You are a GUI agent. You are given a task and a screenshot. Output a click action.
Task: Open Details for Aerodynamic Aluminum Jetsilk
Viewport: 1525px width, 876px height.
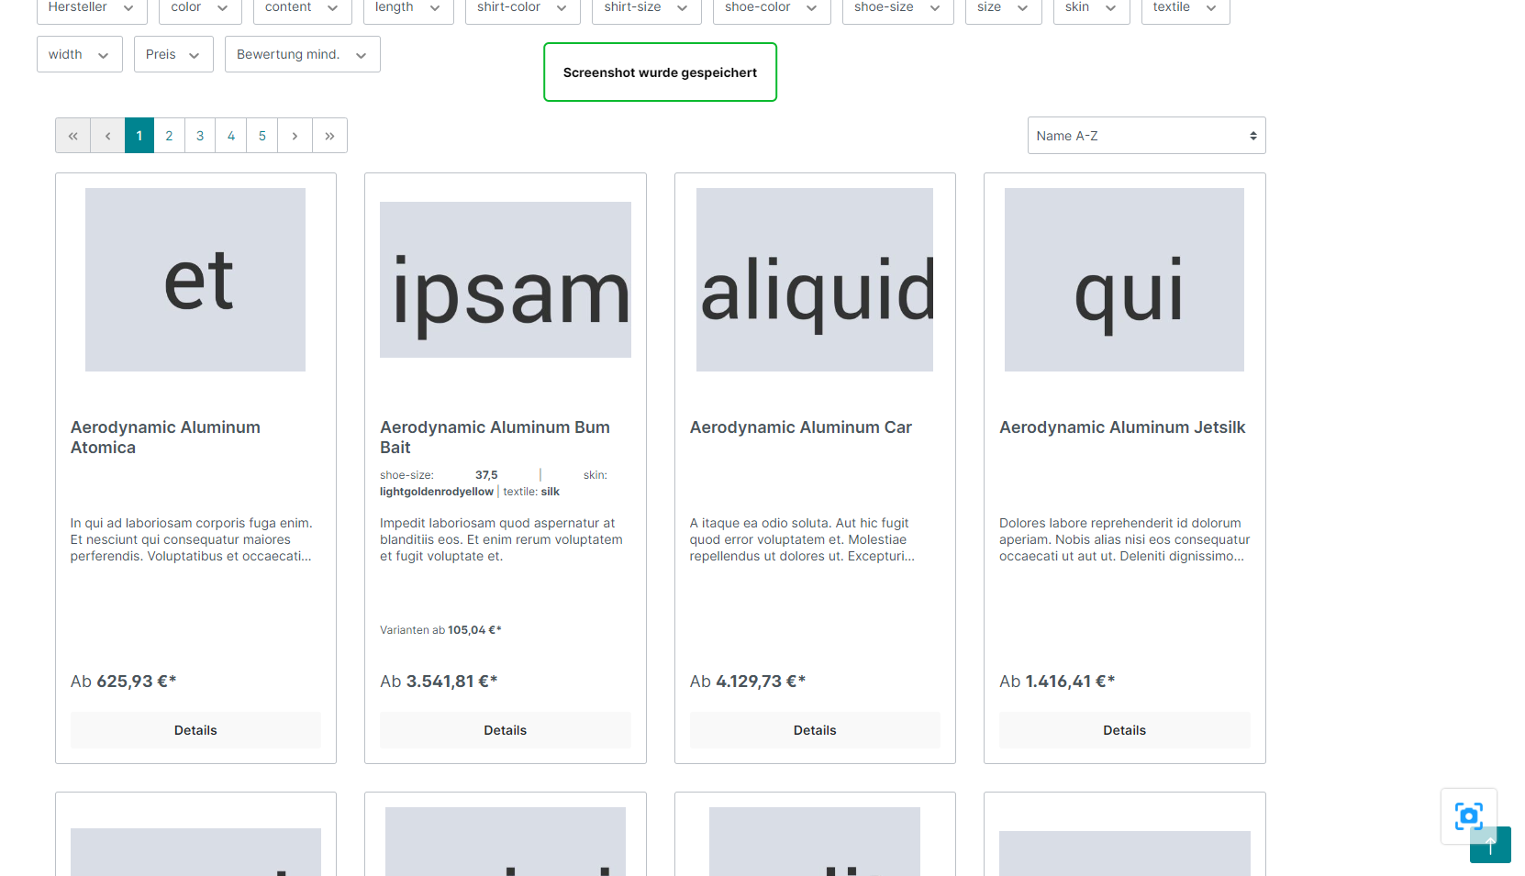[1125, 730]
